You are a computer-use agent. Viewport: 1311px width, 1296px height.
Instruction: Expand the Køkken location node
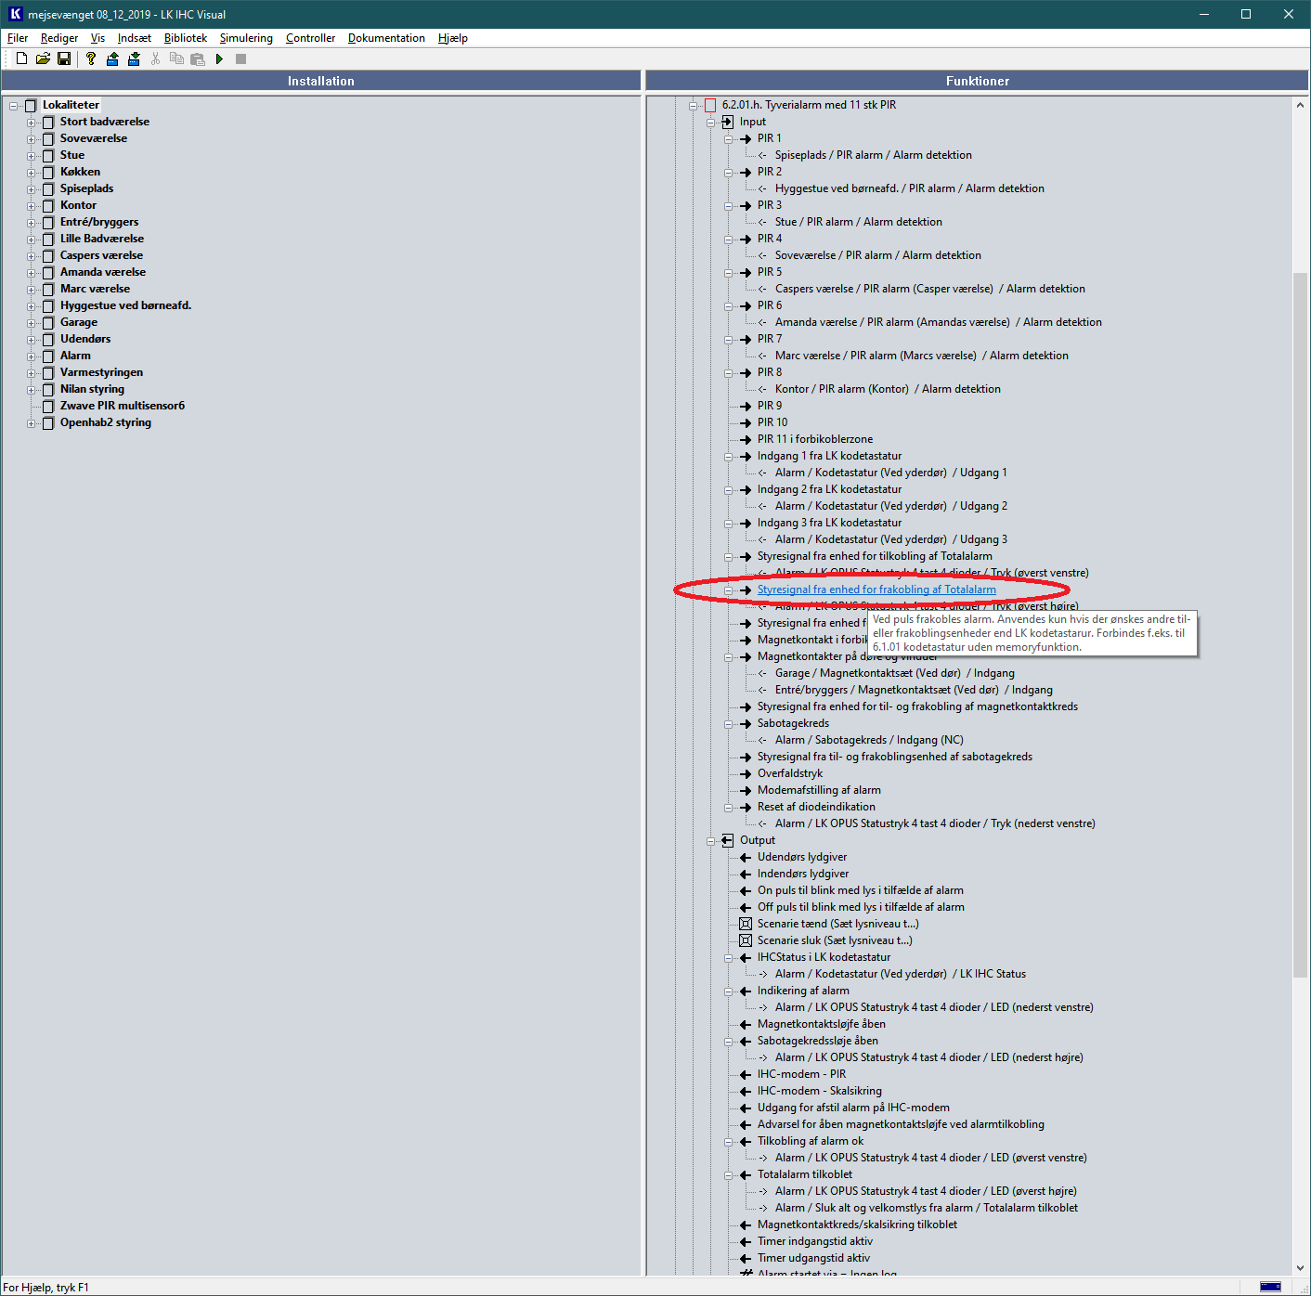(x=31, y=172)
